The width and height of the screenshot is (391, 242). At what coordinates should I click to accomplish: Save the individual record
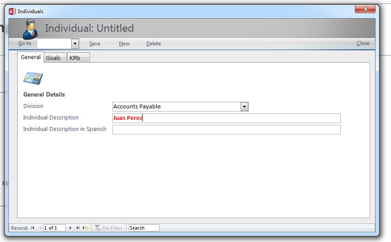pyautogui.click(x=95, y=44)
